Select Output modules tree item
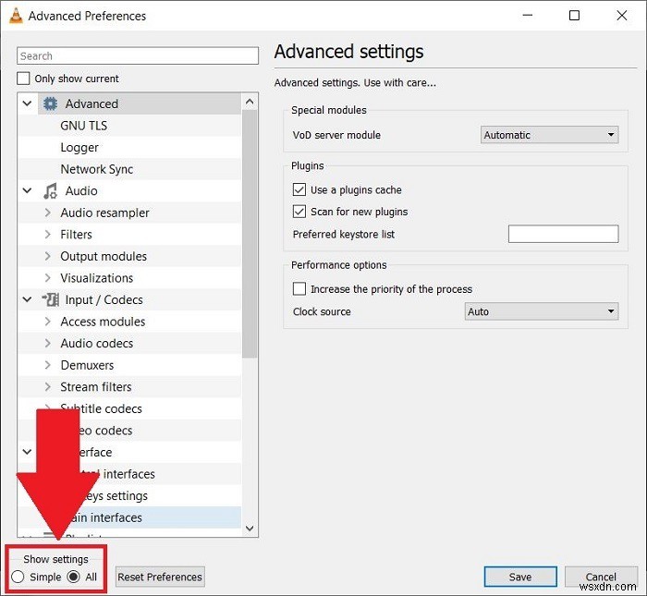Viewport: 647px width, 596px height. pos(104,256)
